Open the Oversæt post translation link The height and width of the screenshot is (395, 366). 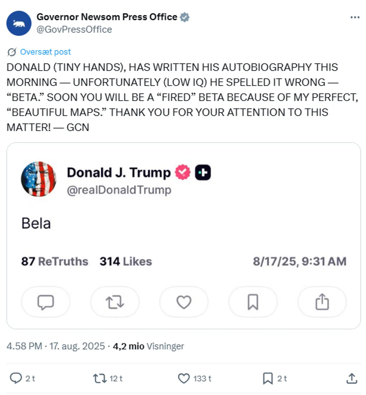(x=46, y=52)
